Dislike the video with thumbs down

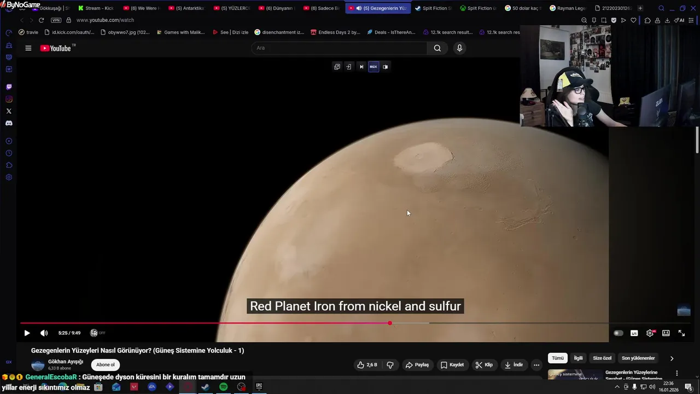click(390, 365)
